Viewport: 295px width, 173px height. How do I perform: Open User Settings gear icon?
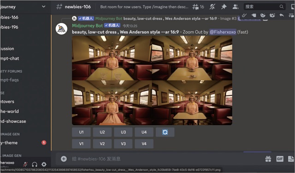(44, 165)
